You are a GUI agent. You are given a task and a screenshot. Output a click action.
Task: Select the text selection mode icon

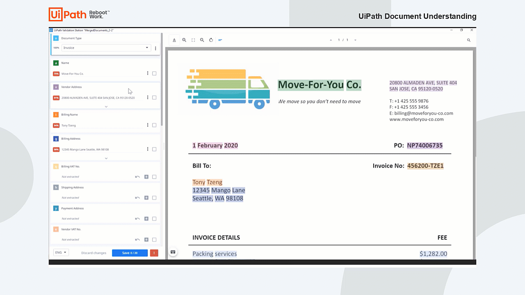174,40
